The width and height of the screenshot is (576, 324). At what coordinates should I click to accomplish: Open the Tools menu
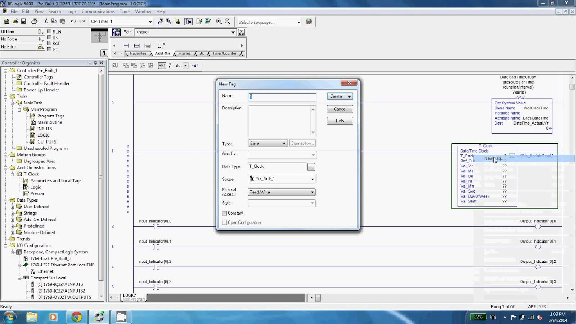click(x=125, y=11)
